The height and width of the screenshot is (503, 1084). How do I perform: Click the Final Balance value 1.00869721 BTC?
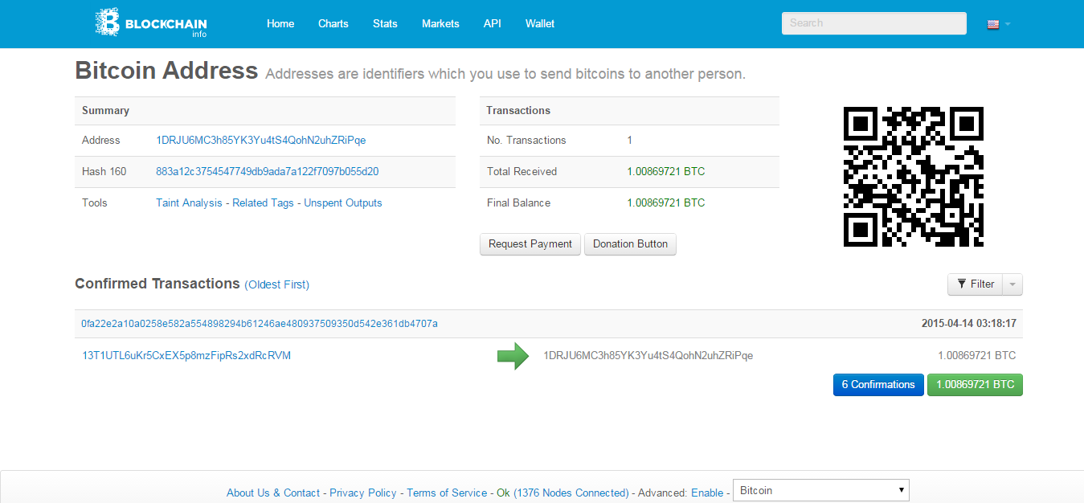666,202
